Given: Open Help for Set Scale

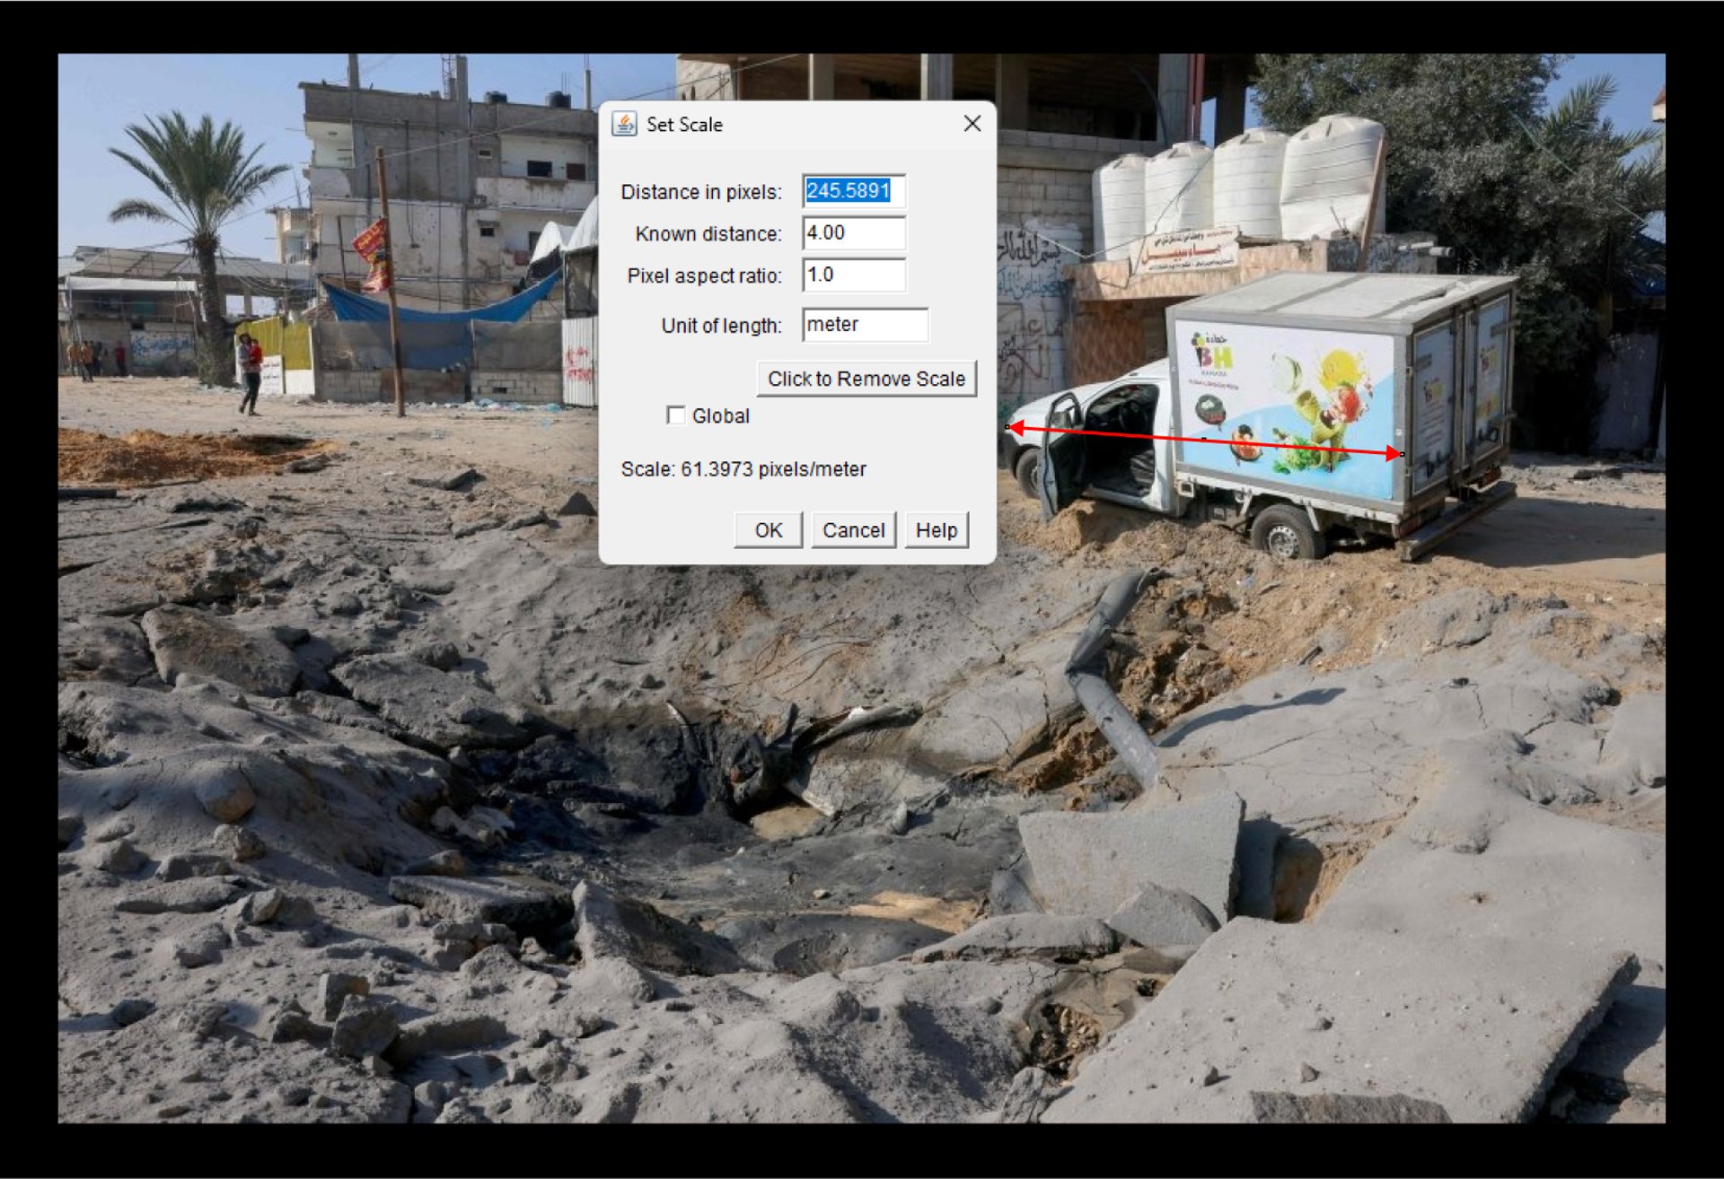Looking at the screenshot, I should (x=936, y=530).
